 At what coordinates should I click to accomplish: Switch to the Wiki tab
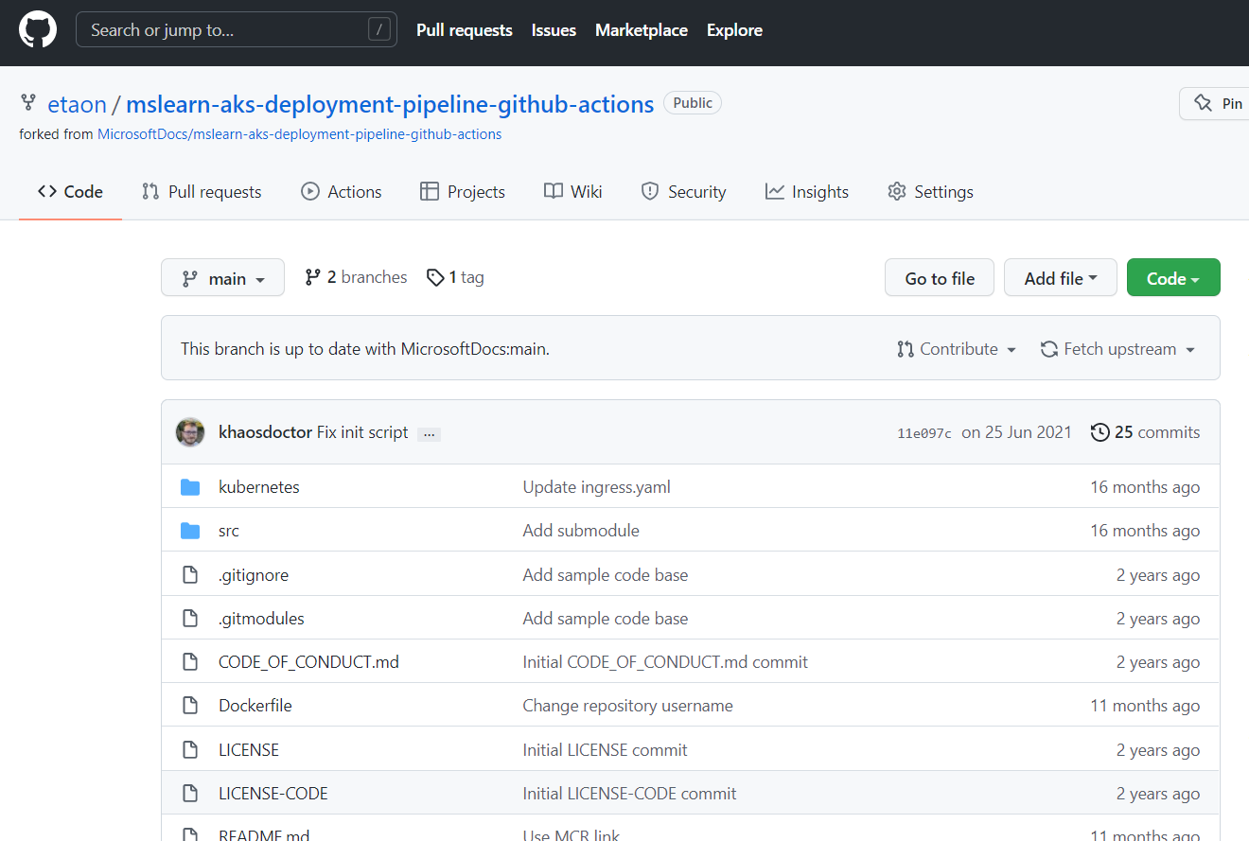(573, 191)
